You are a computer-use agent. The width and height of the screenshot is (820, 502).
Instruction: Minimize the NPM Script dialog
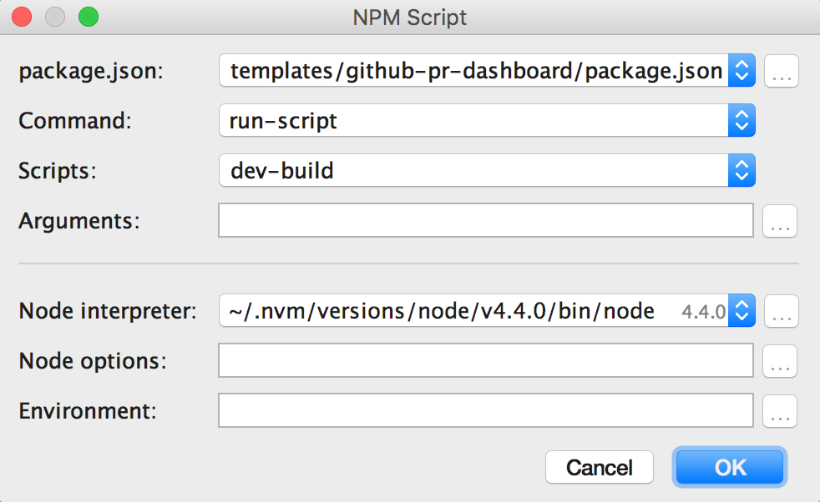tap(54, 17)
